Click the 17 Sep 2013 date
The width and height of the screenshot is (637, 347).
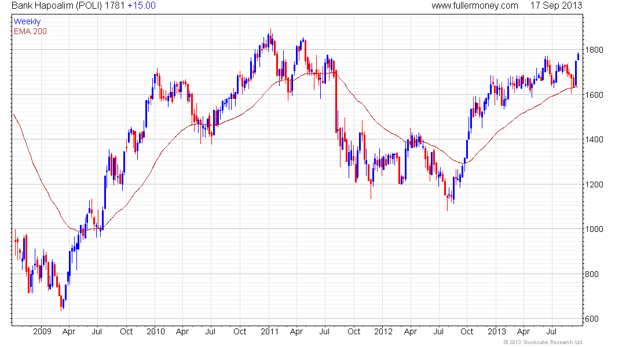tap(556, 6)
